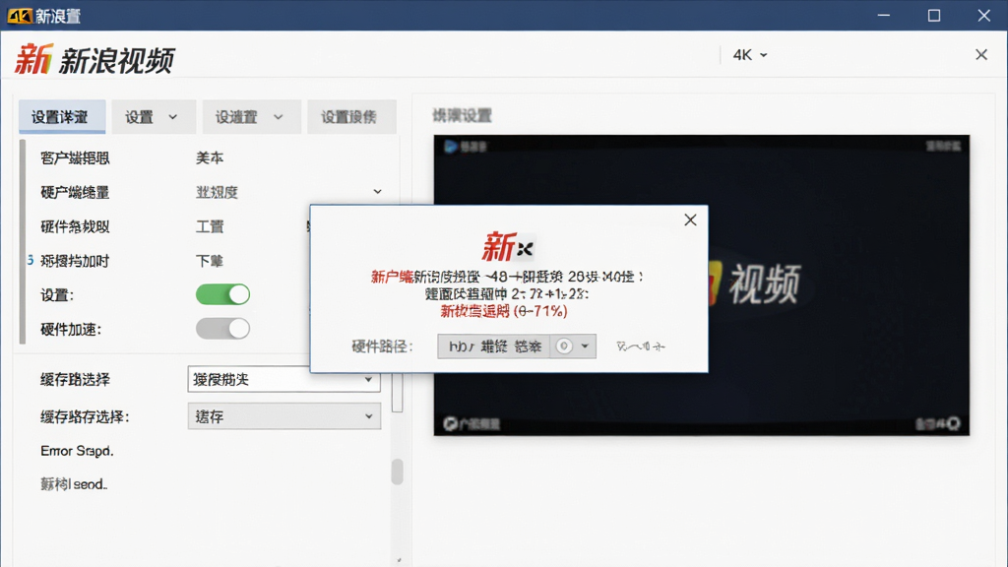
Task: Click the text entry ending in 'seod..'
Action: point(73,484)
